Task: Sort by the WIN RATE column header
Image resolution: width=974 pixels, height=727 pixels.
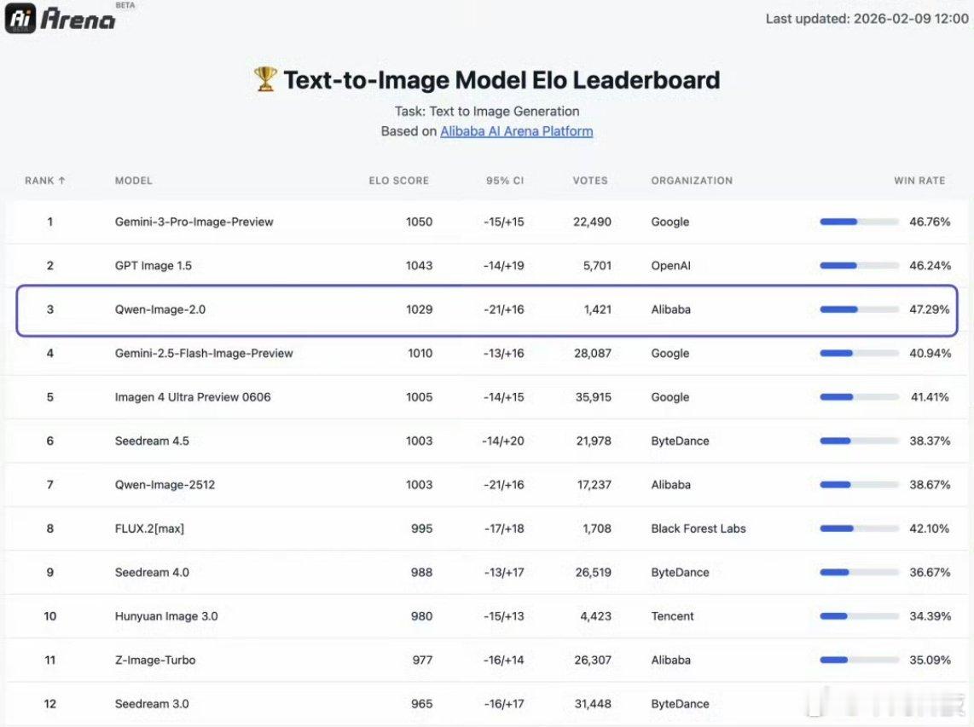Action: 919,181
